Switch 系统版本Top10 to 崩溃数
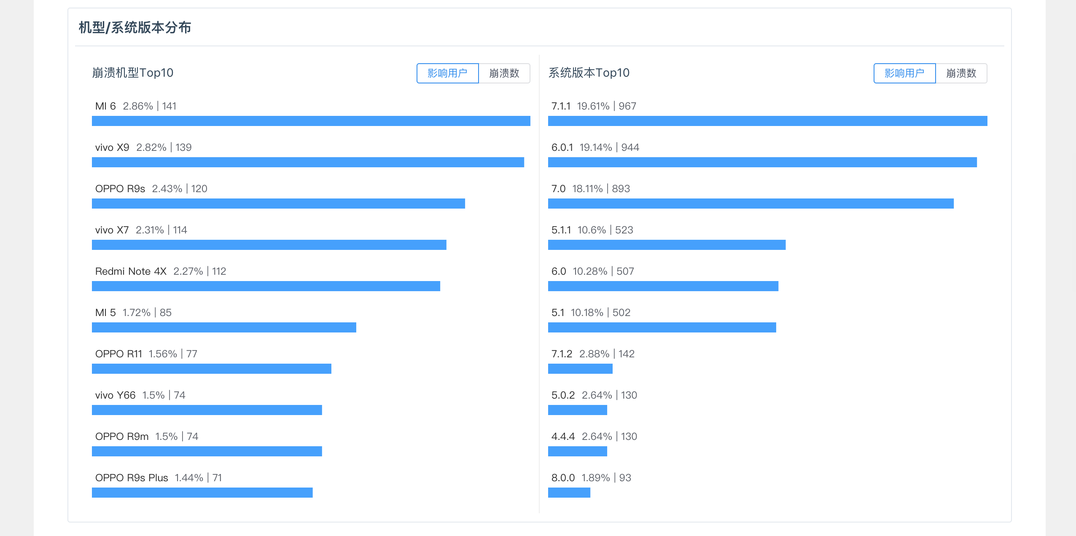Image resolution: width=1076 pixels, height=536 pixels. (961, 73)
